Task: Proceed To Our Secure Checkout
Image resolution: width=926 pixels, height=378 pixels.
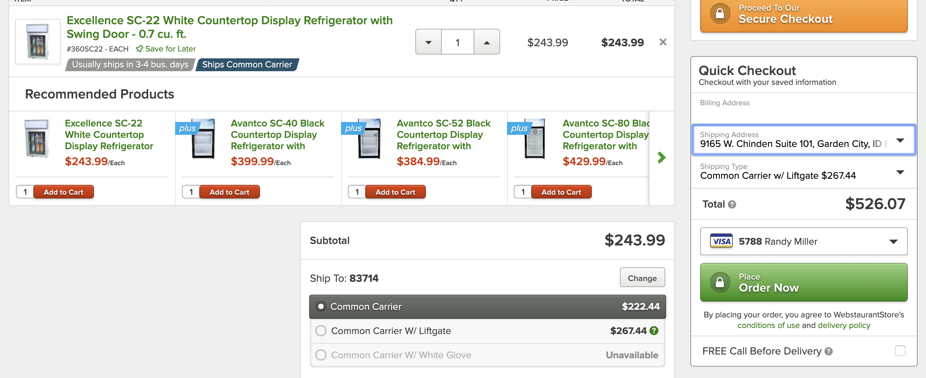Action: (x=804, y=15)
